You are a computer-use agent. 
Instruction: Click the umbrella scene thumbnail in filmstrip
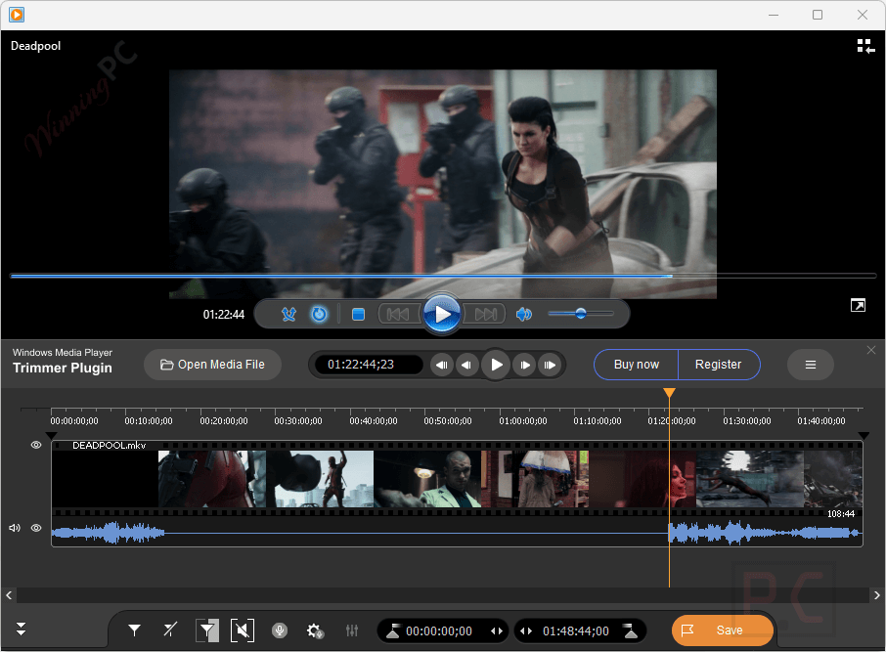[535, 479]
